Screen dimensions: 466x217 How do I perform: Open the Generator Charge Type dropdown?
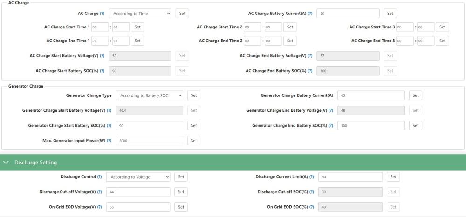click(x=150, y=95)
